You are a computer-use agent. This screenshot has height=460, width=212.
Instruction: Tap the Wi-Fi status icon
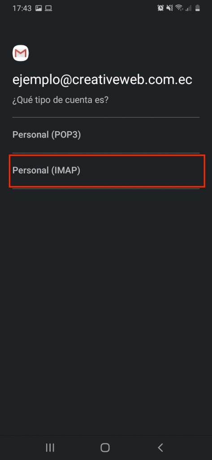click(x=179, y=8)
